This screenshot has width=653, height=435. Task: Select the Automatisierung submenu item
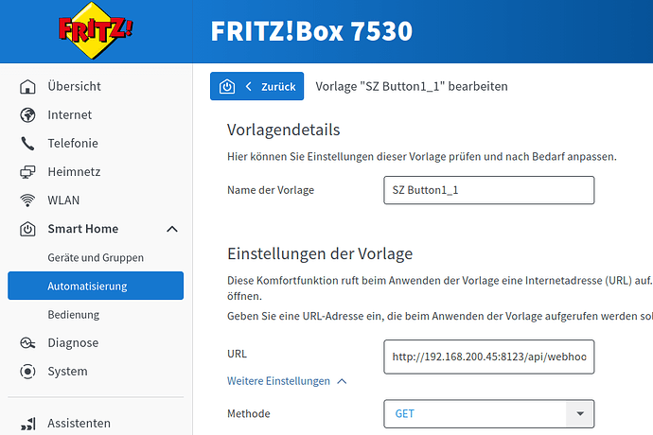click(x=96, y=286)
